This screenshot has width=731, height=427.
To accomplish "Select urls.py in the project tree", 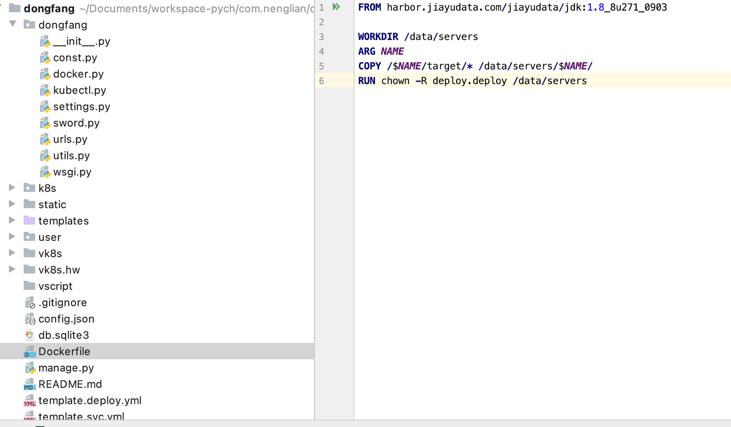I will point(157,139).
